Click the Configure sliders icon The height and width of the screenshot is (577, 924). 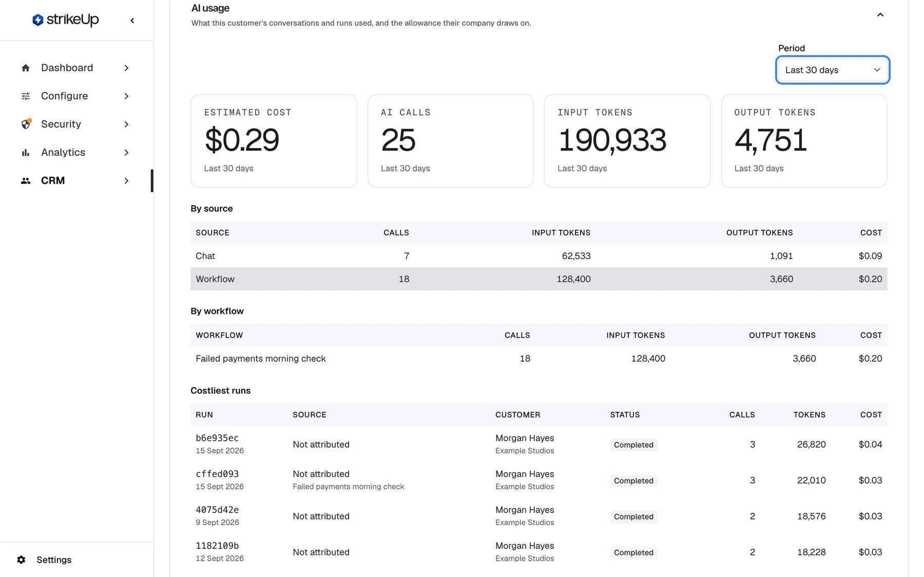tap(26, 96)
